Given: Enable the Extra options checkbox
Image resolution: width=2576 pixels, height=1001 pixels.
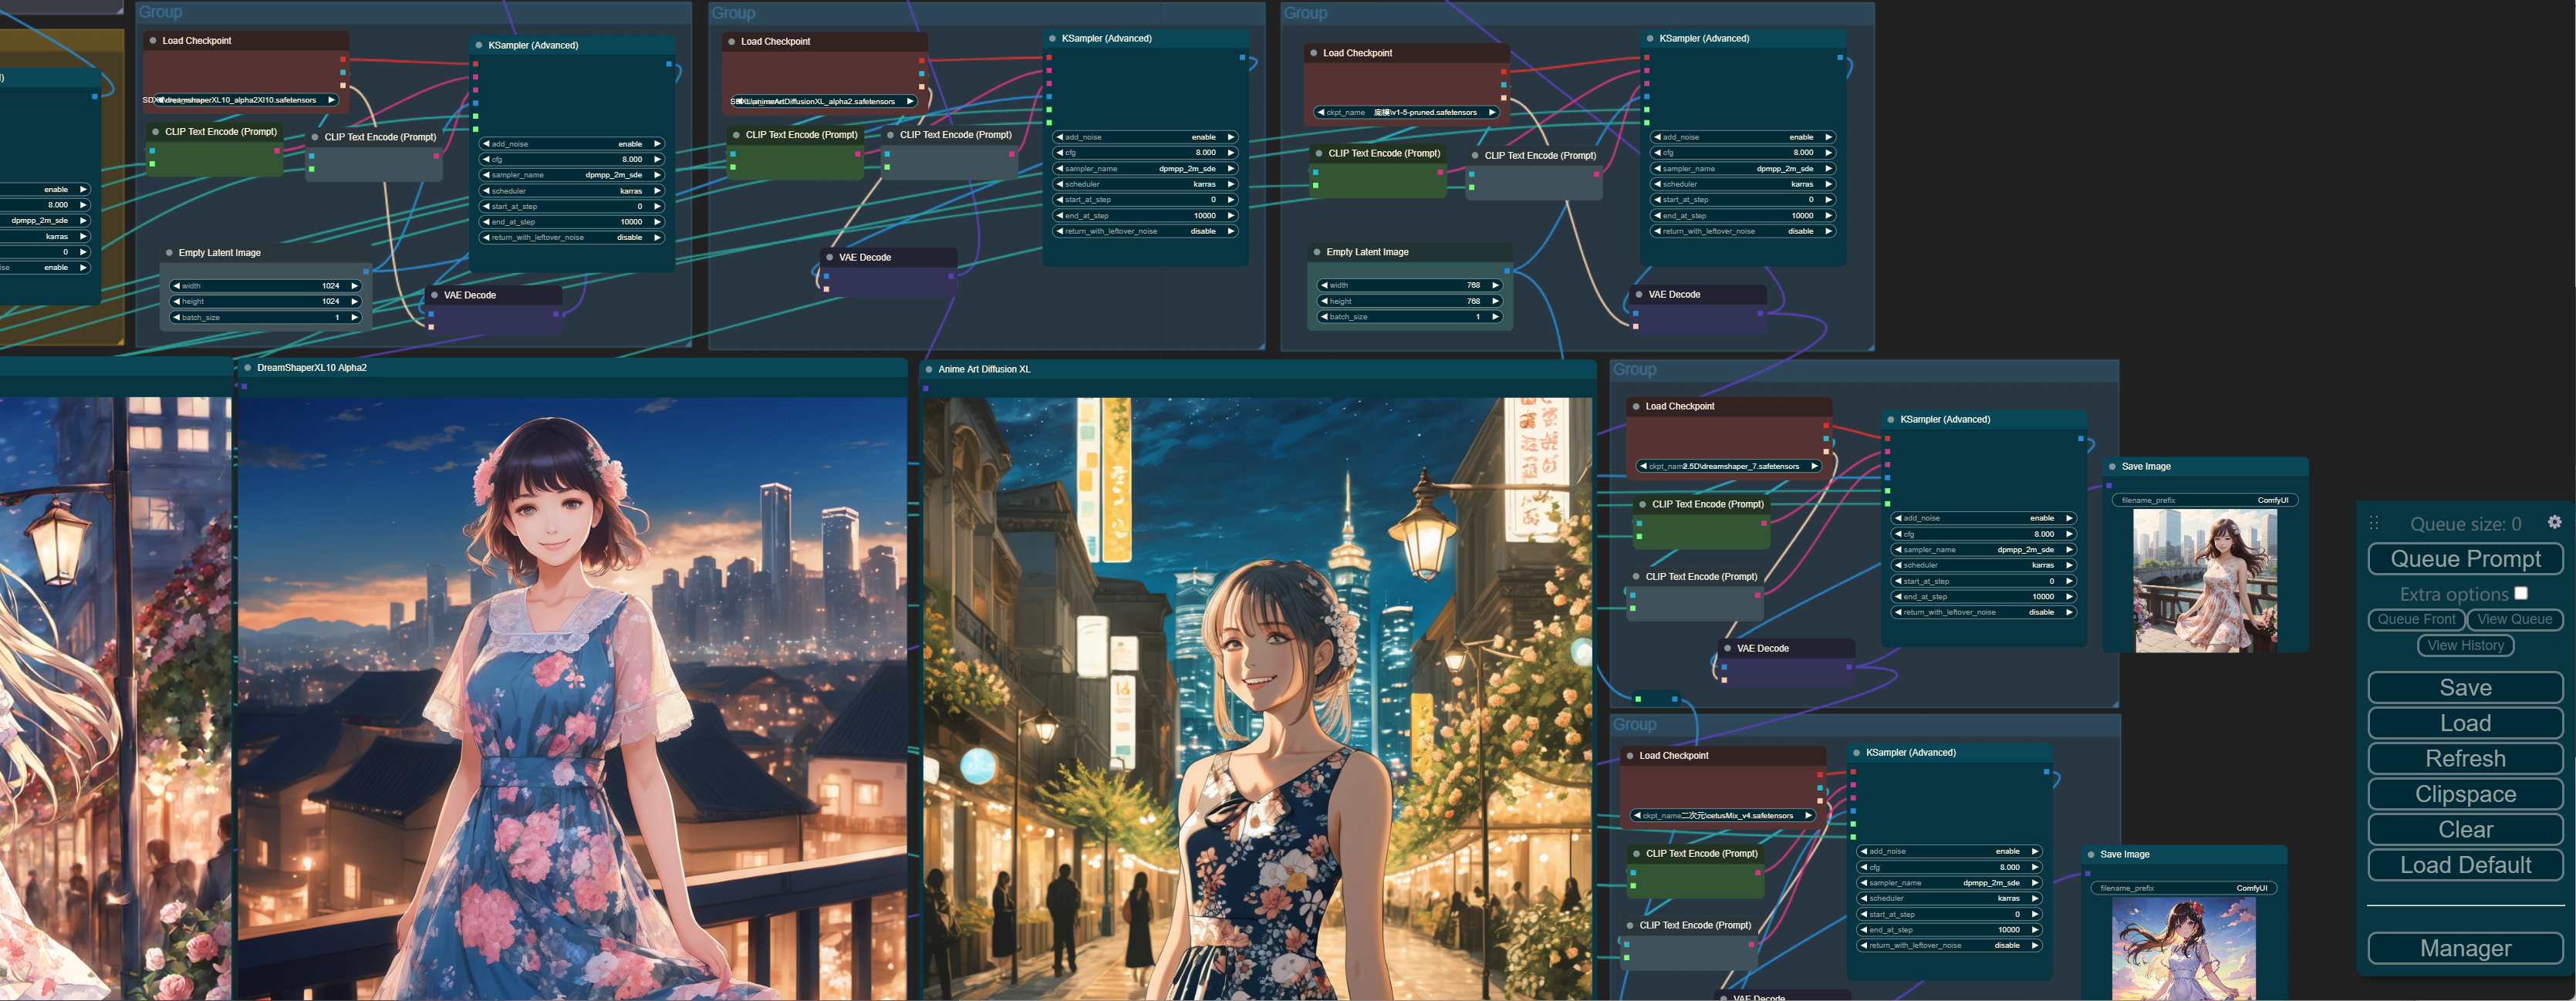Looking at the screenshot, I should click(x=2521, y=593).
